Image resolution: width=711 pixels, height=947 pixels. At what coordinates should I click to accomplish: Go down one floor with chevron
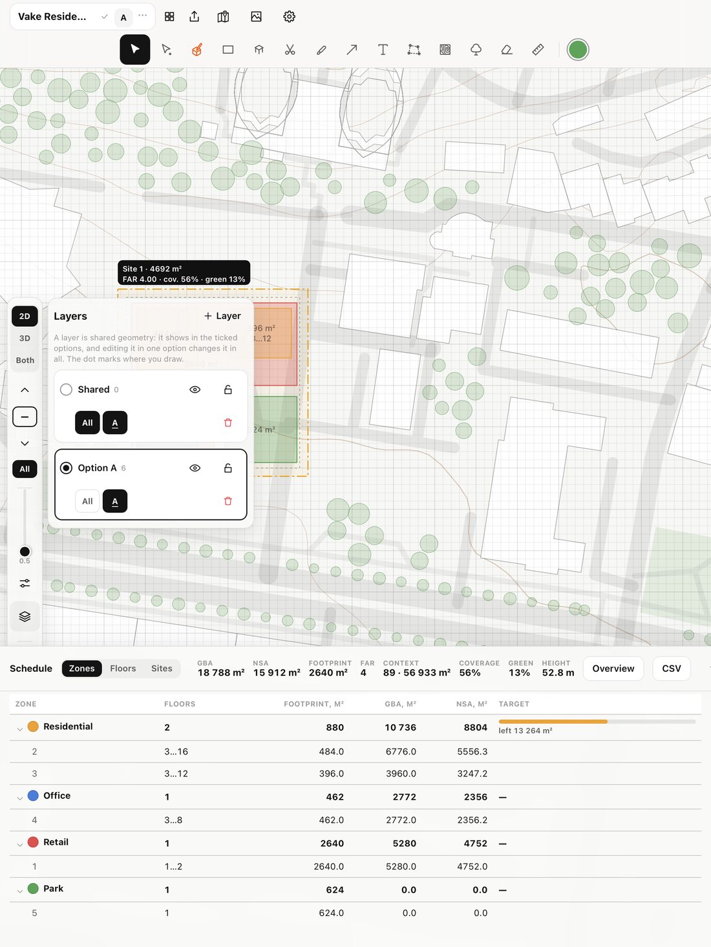[25, 444]
